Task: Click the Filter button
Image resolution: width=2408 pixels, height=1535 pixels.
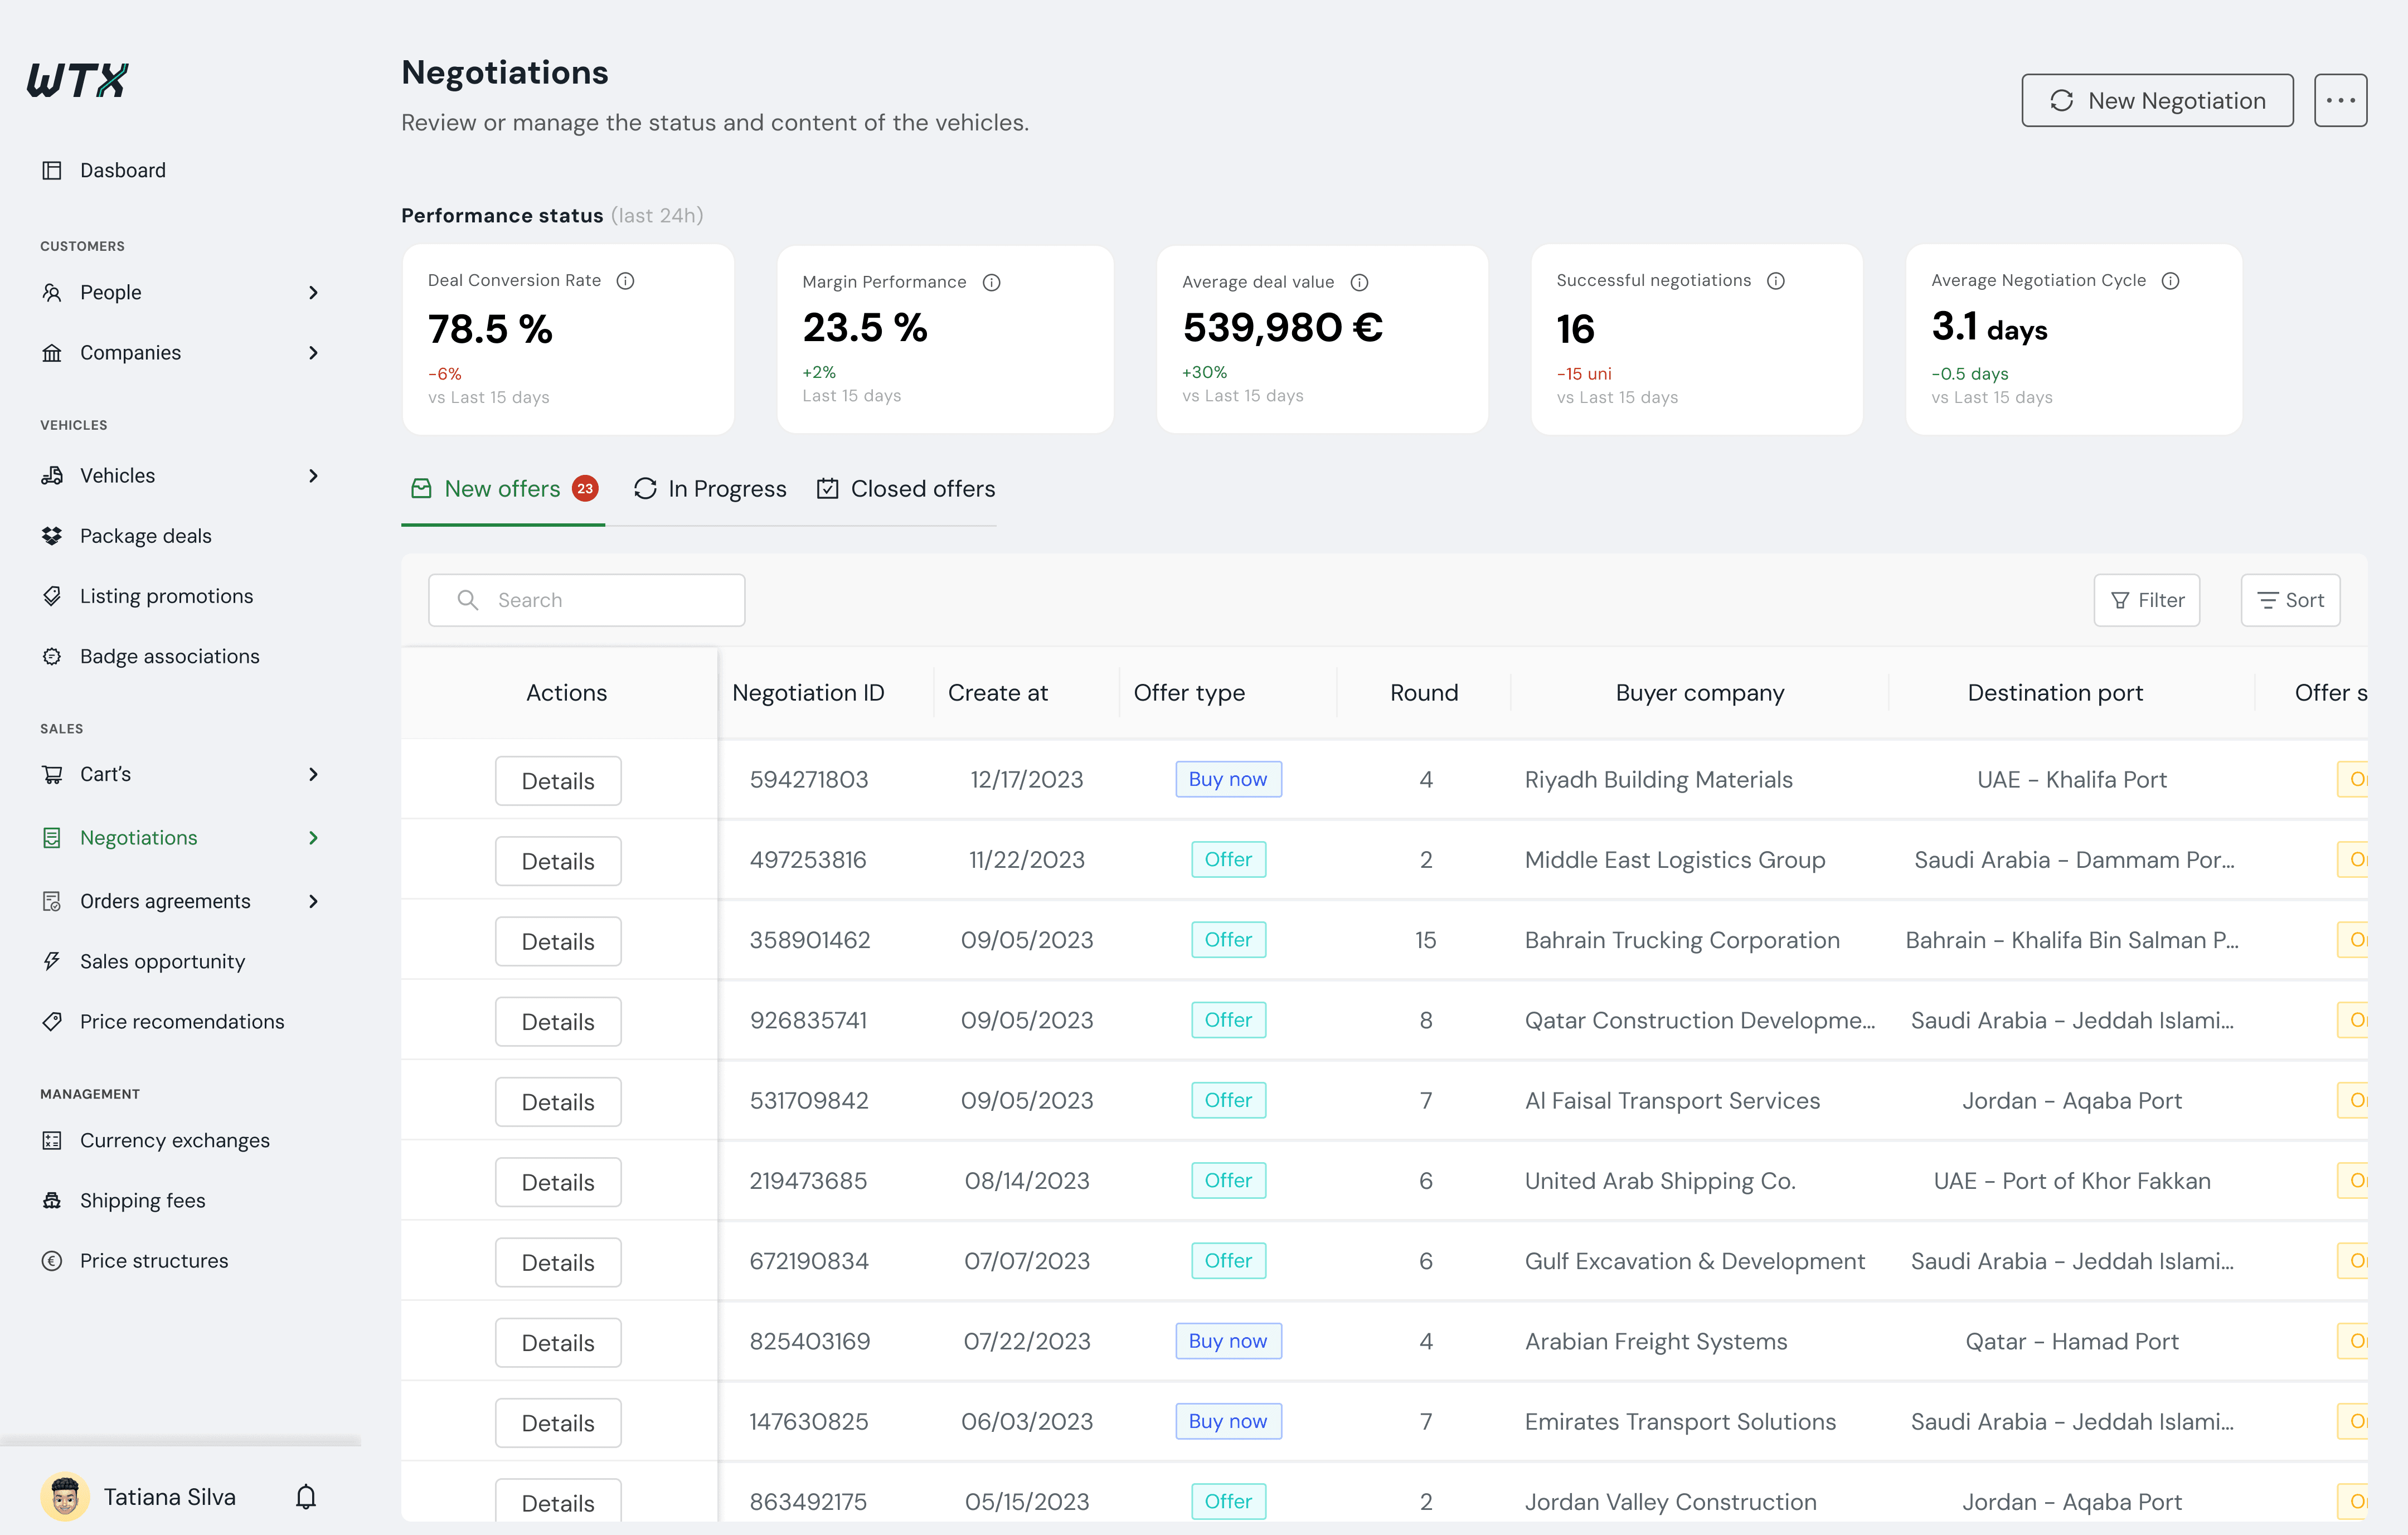Action: (2147, 600)
